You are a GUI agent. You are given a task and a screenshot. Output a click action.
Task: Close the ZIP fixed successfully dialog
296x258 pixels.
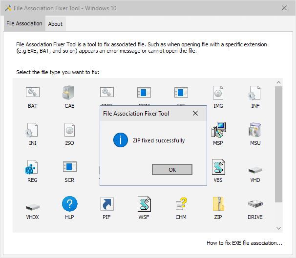point(195,113)
